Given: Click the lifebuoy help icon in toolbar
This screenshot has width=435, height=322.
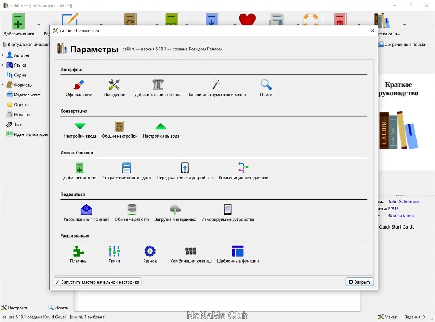Looking at the screenshot, I should [x=311, y=20].
